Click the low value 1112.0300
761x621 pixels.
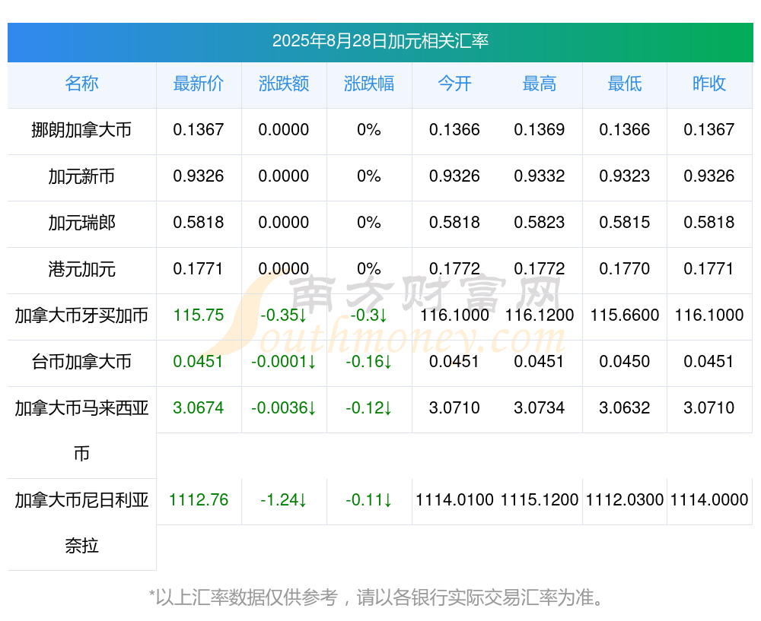click(x=625, y=500)
